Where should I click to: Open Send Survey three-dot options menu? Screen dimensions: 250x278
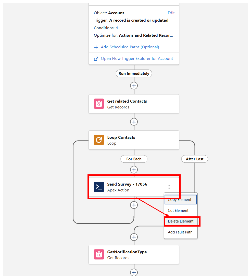point(169,187)
